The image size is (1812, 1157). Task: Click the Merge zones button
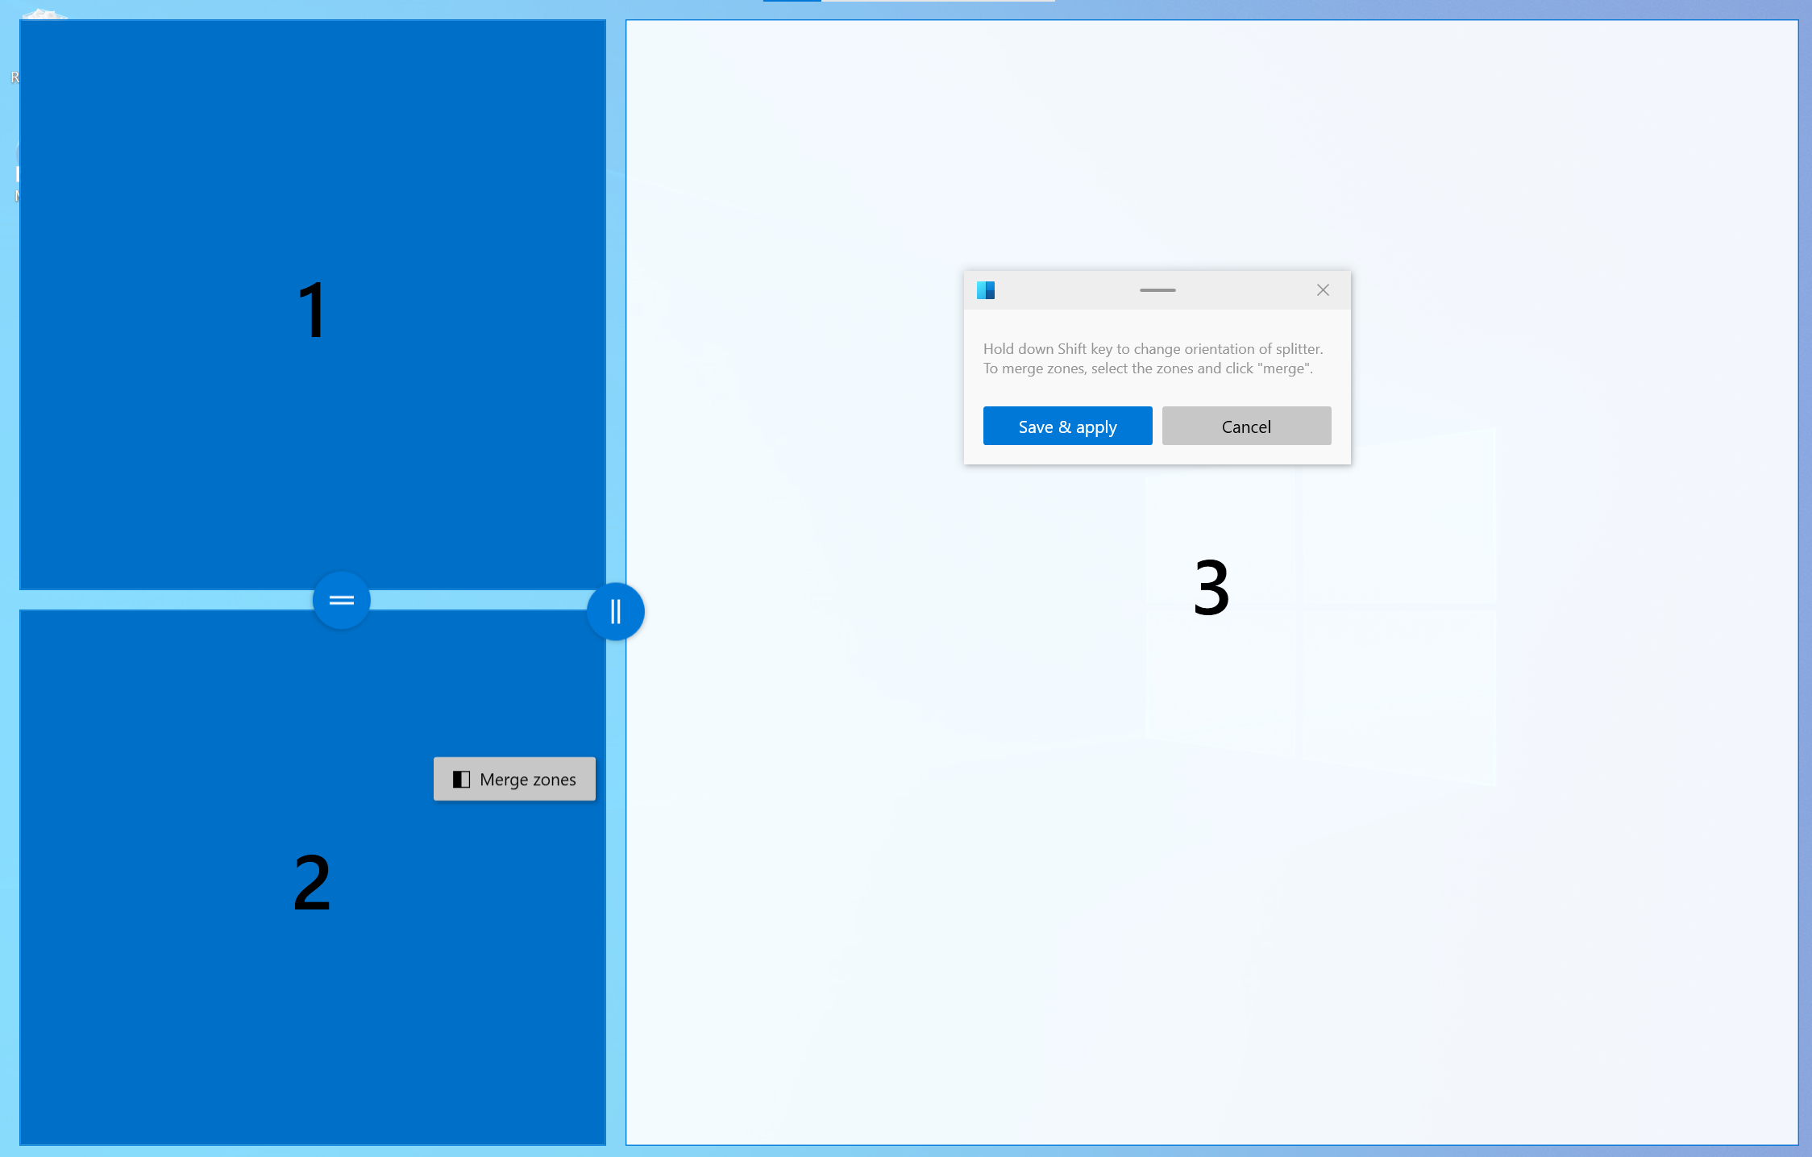[x=515, y=778]
